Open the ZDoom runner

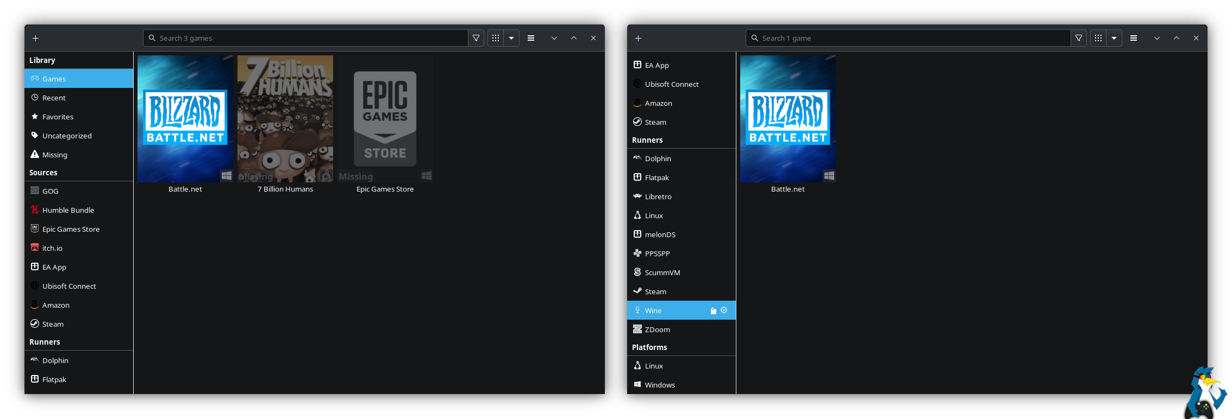tap(657, 329)
